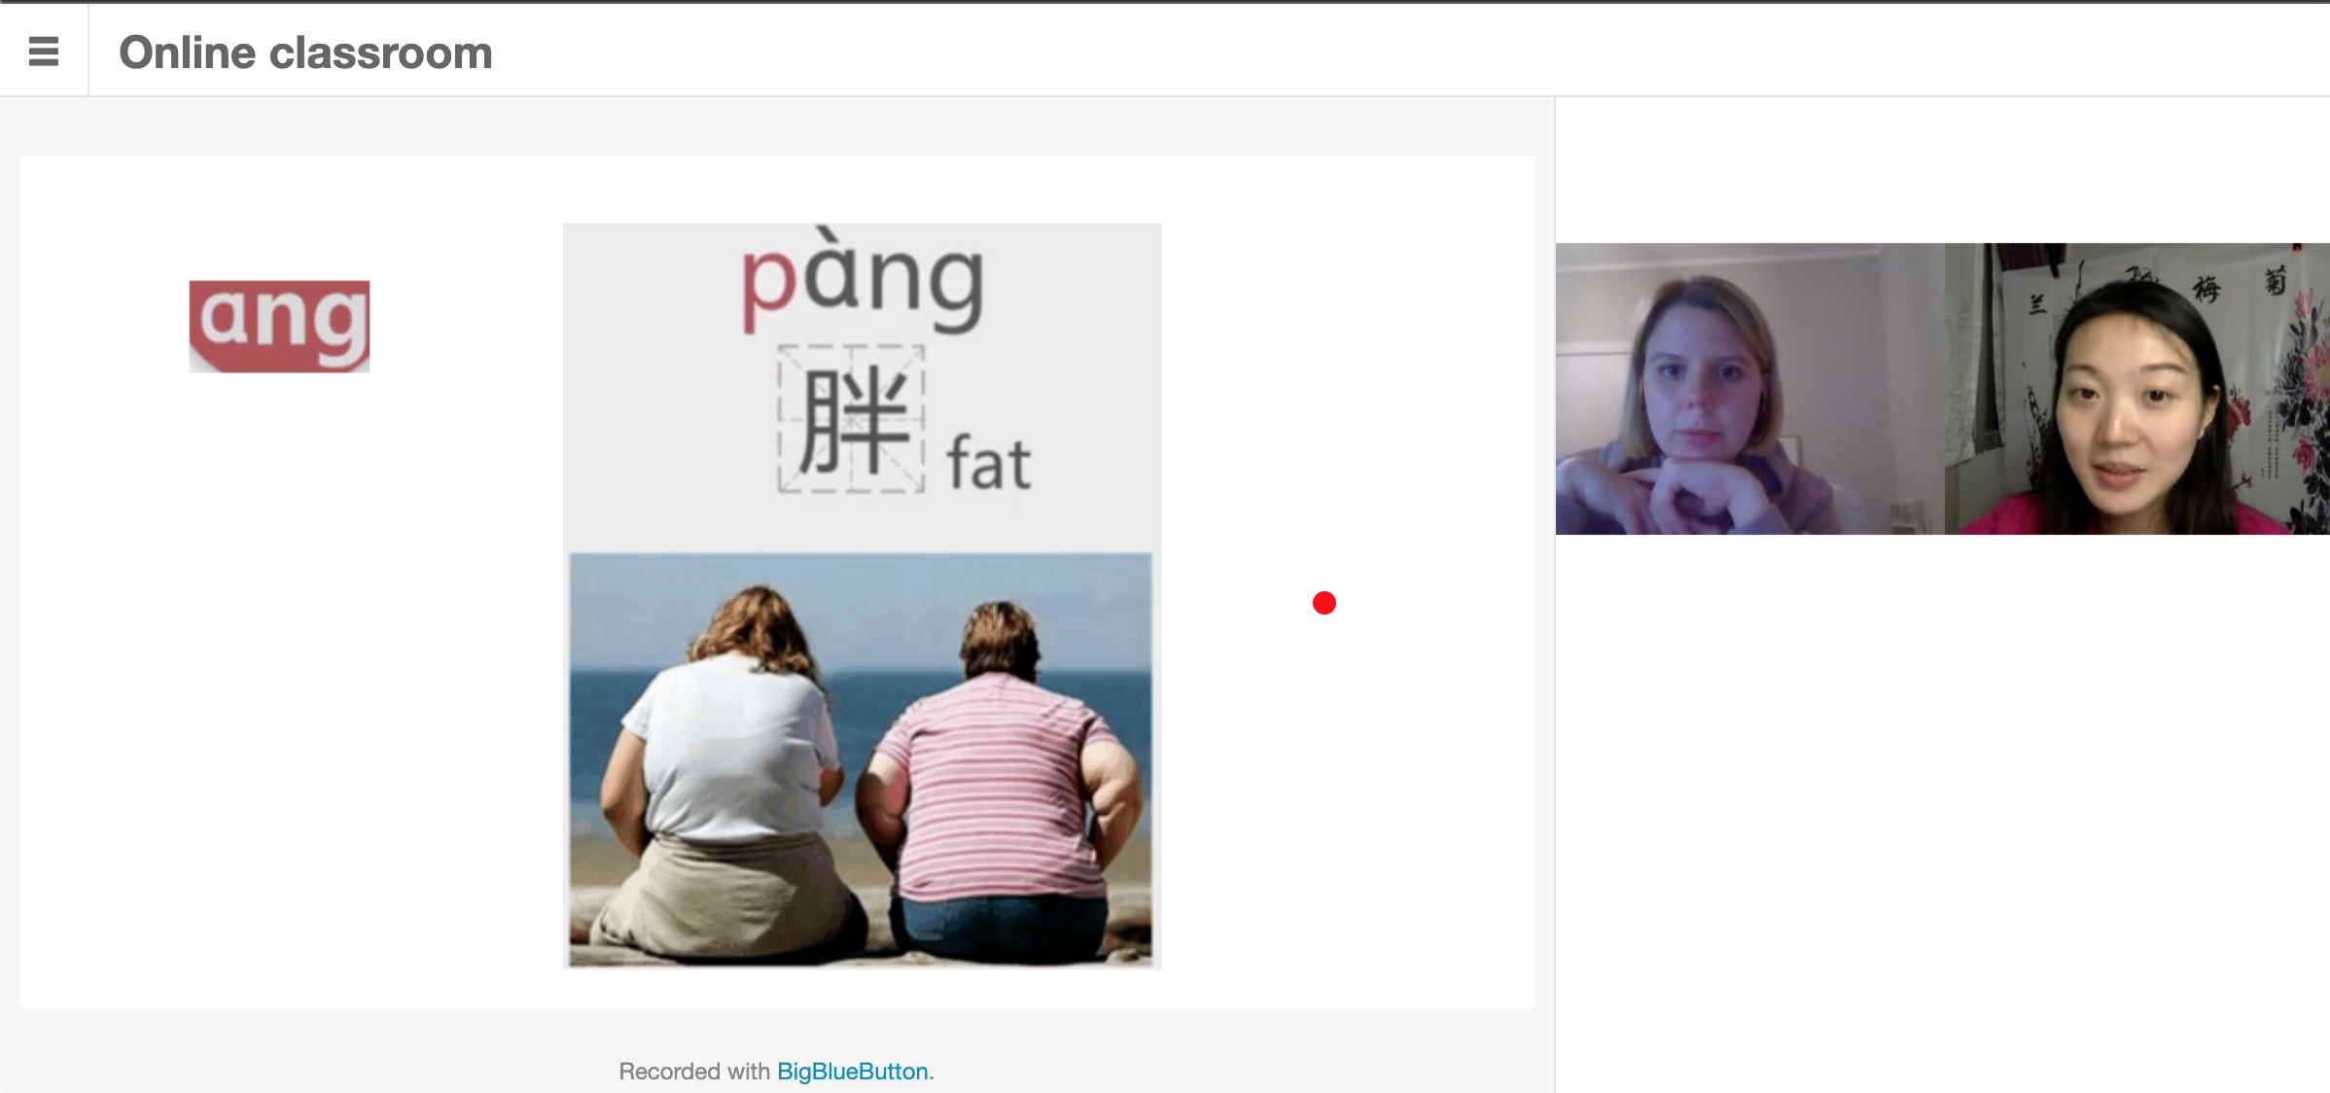This screenshot has width=2330, height=1093.
Task: Open the BigBlueButton link
Action: (852, 1071)
